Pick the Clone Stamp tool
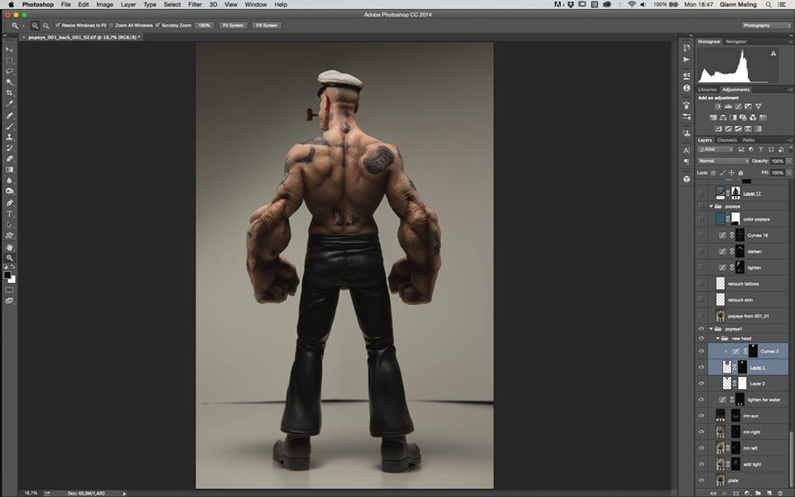The height and width of the screenshot is (497, 795). click(x=10, y=137)
